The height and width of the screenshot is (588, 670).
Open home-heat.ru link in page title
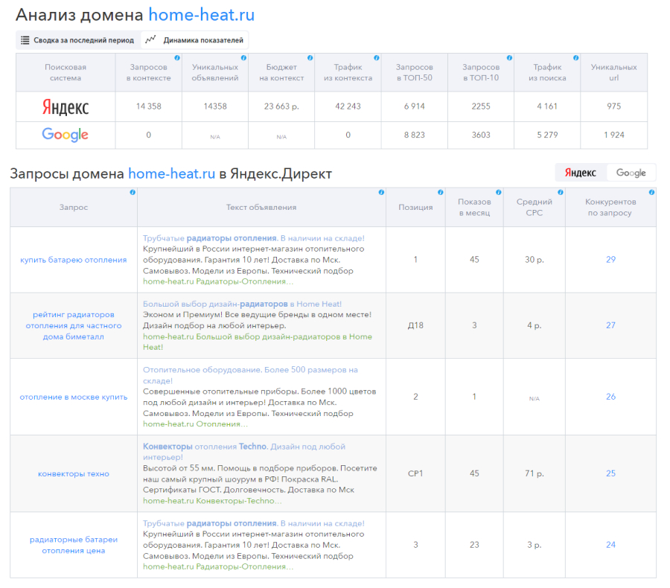pos(201,14)
